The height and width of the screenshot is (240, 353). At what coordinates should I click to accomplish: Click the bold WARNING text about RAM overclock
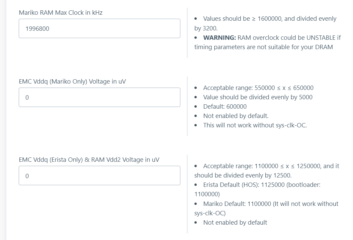(219, 37)
